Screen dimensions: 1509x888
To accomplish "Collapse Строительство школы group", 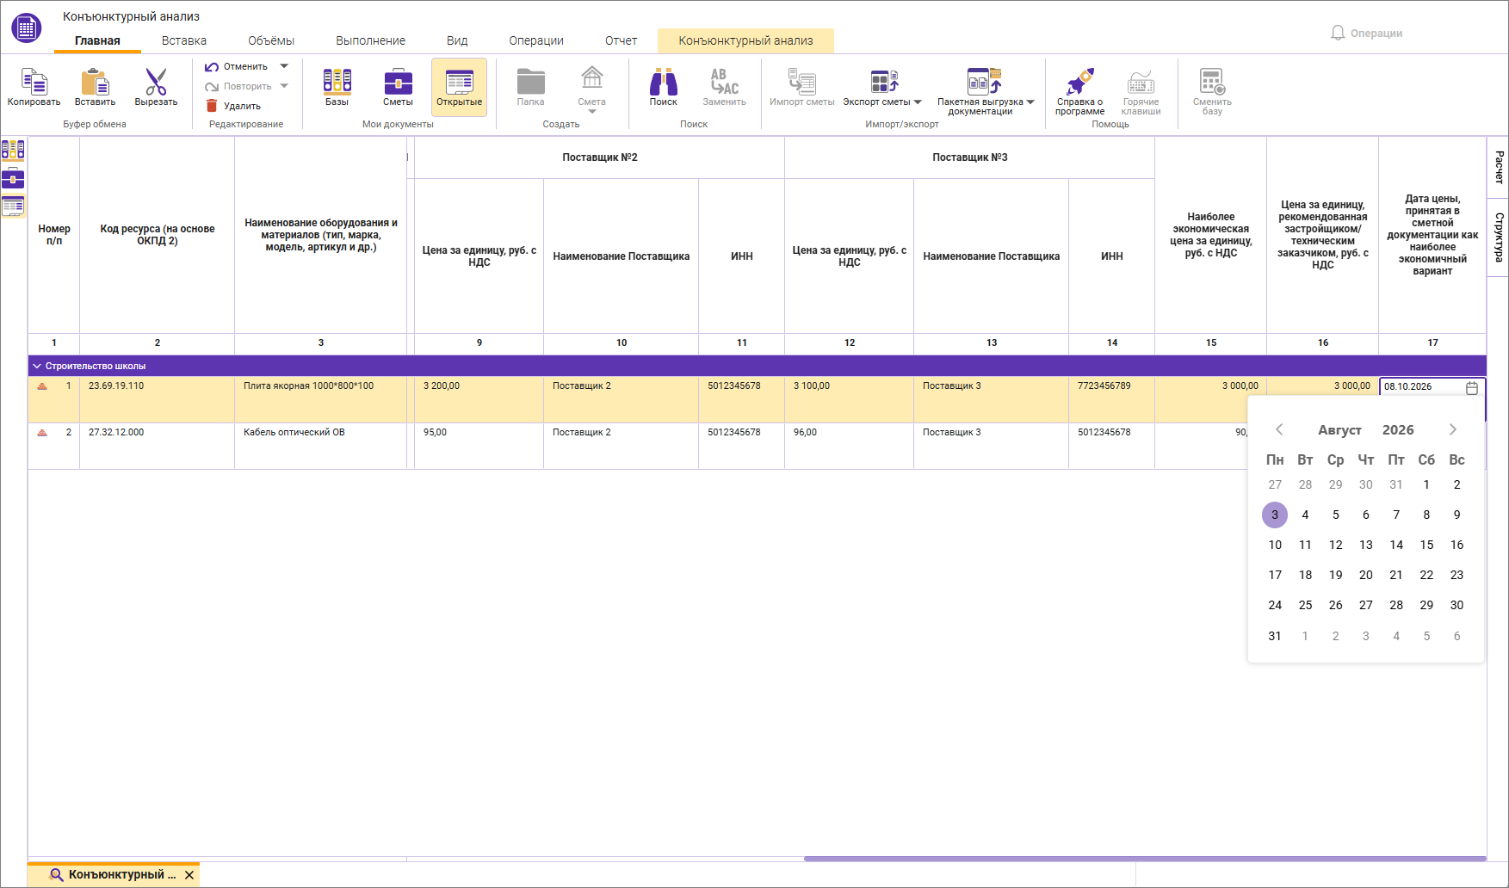I will coord(37,366).
